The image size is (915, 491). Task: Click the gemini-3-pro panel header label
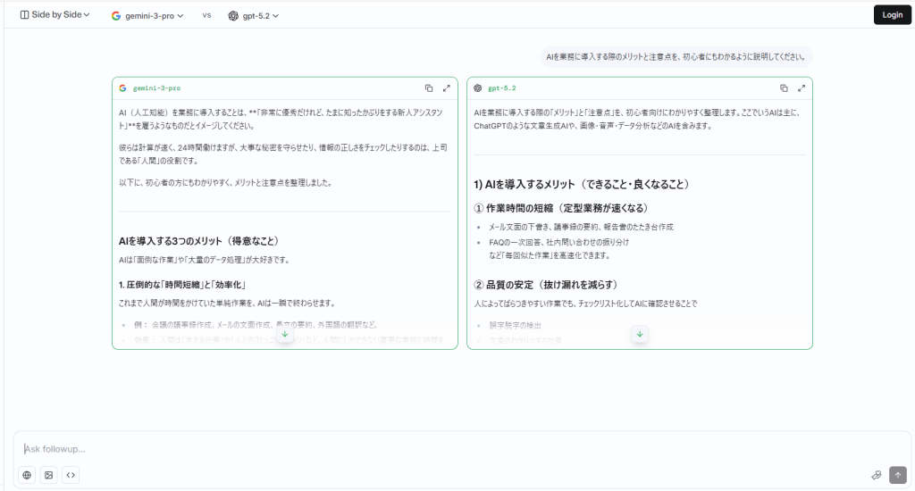156,88
